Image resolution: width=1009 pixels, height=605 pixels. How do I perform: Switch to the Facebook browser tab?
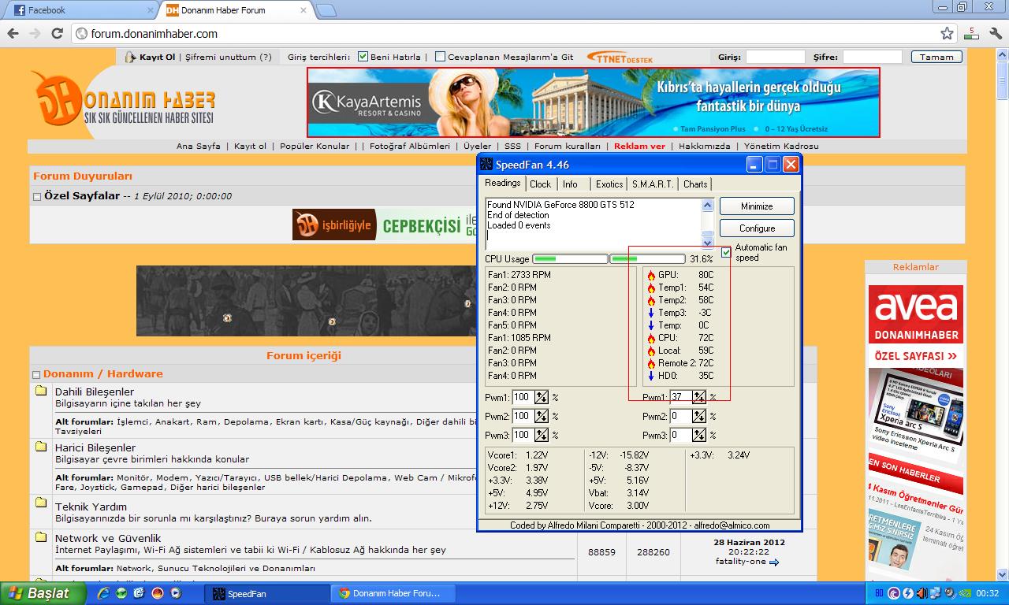pos(79,10)
